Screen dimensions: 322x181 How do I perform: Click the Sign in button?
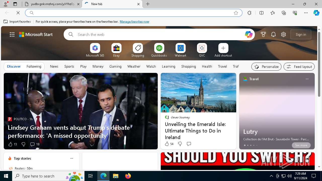(x=301, y=34)
